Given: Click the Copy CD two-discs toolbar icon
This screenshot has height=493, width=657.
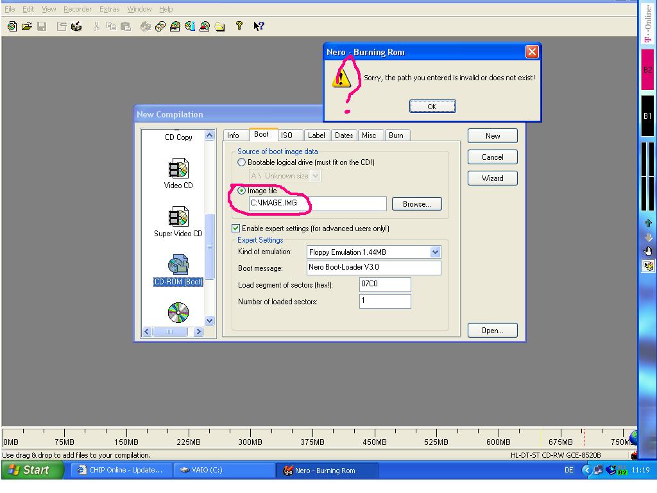Looking at the screenshot, I should (x=160, y=26).
